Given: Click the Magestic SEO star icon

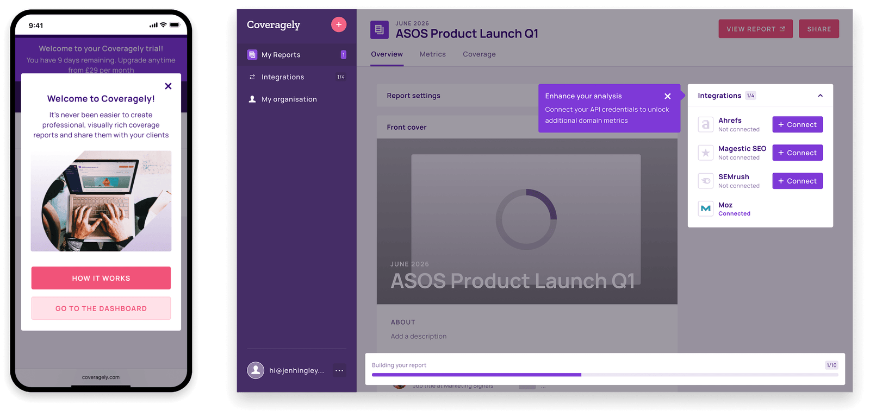Looking at the screenshot, I should point(706,153).
